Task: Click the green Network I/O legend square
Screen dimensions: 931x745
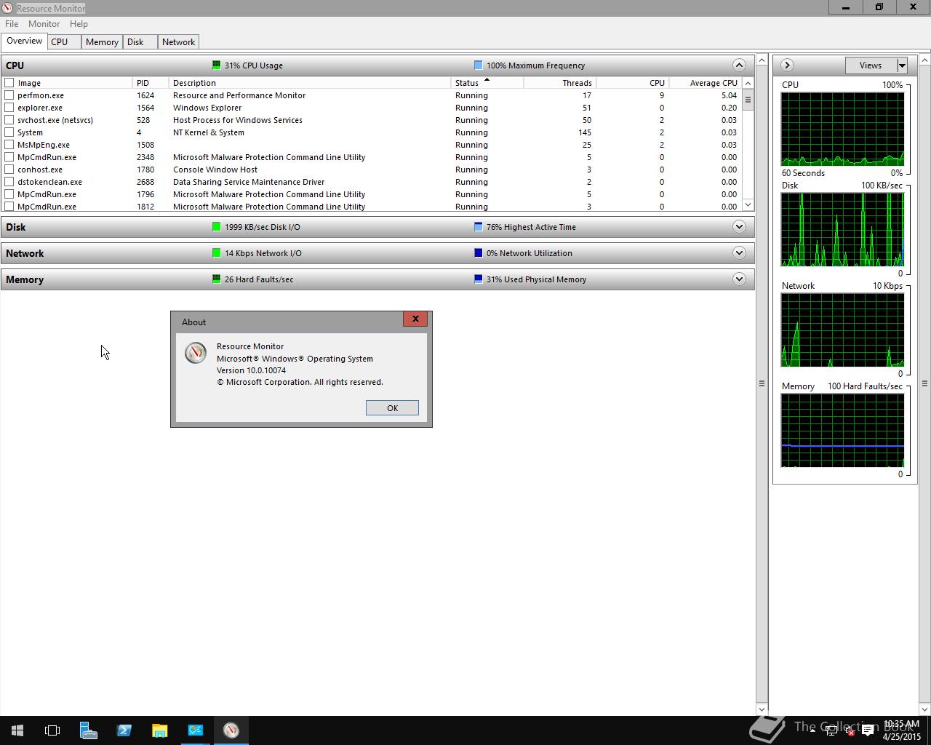Action: (x=216, y=253)
